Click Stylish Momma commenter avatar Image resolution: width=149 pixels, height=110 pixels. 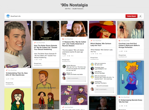pyautogui.click(x=64, y=66)
